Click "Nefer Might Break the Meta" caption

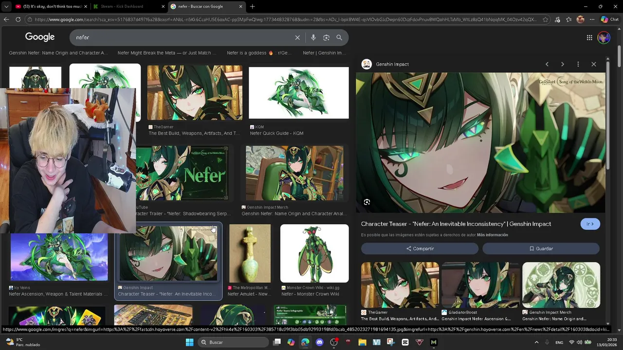(x=167, y=53)
